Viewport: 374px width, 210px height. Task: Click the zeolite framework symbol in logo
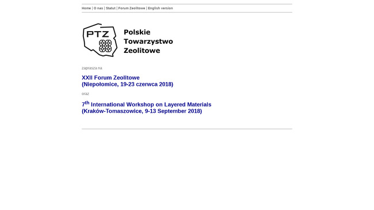point(105,46)
